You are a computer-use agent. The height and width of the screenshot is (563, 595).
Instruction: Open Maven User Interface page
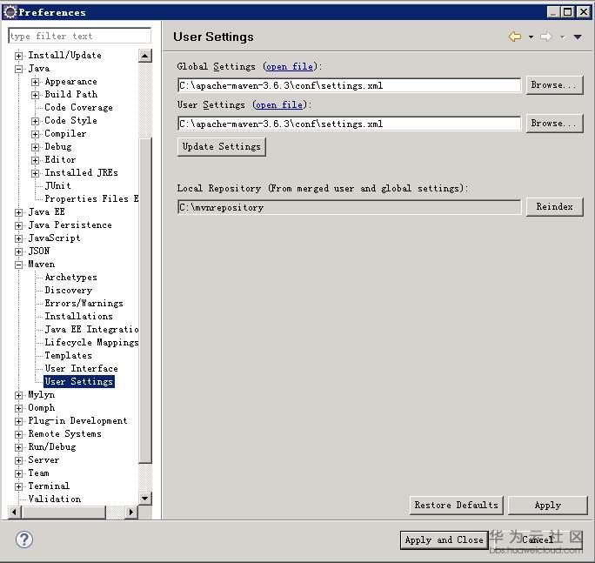tap(81, 368)
